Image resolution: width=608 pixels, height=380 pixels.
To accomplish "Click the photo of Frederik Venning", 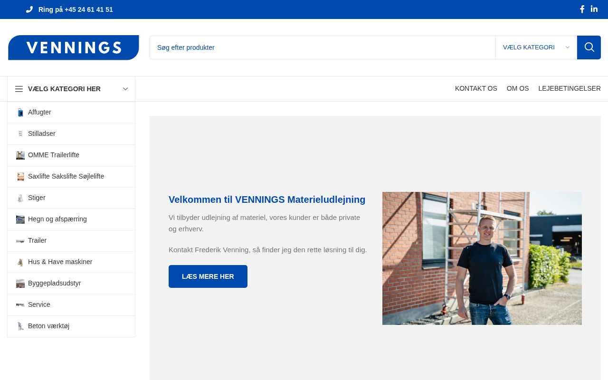I will coord(482,258).
